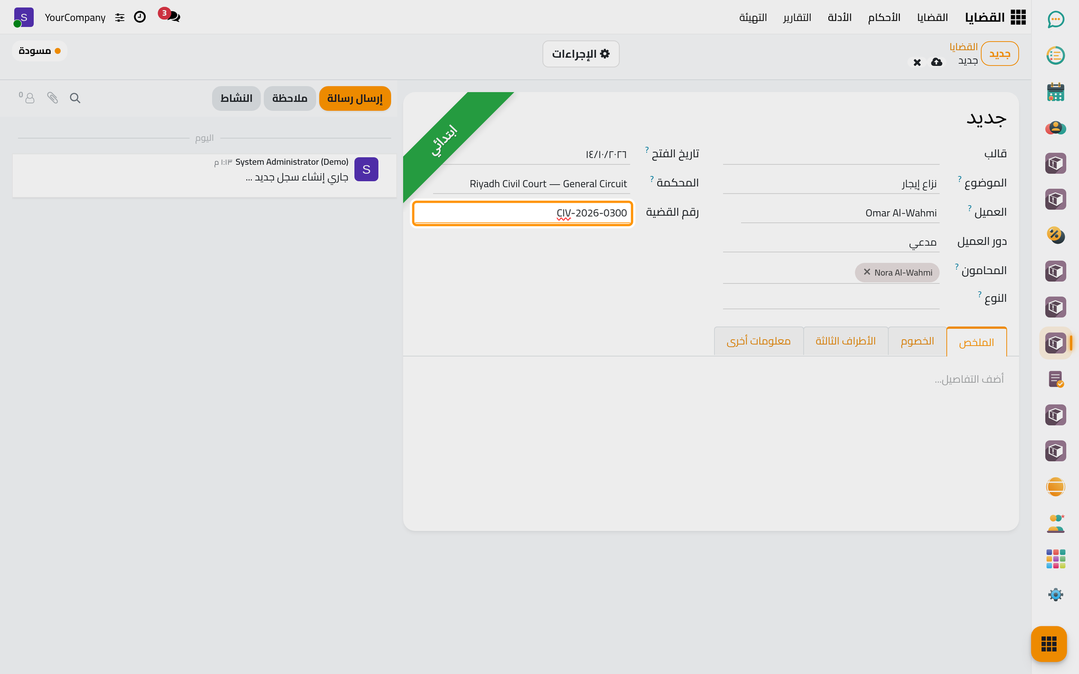Open the Calendar app sidebar icon
The image size is (1079, 674).
(x=1055, y=92)
